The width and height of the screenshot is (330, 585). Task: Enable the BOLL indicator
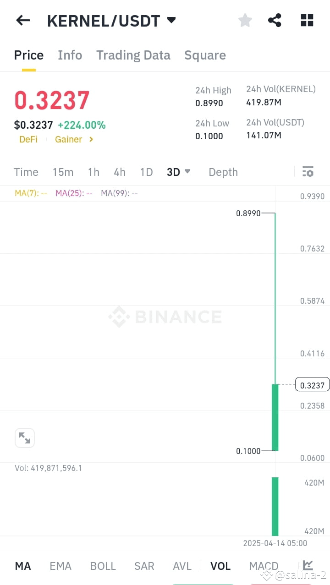pos(103,566)
